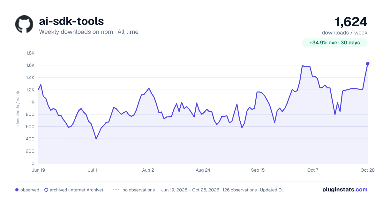Click the Jun 19 x-axis label
Screen dimensions: 383x201
[x=38, y=170]
